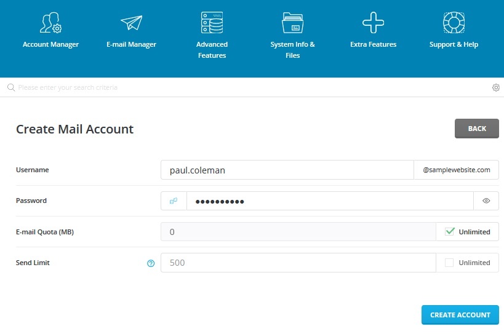Click the CREATE ACCOUNT button
Image resolution: width=504 pixels, height=334 pixels.
[x=460, y=315]
